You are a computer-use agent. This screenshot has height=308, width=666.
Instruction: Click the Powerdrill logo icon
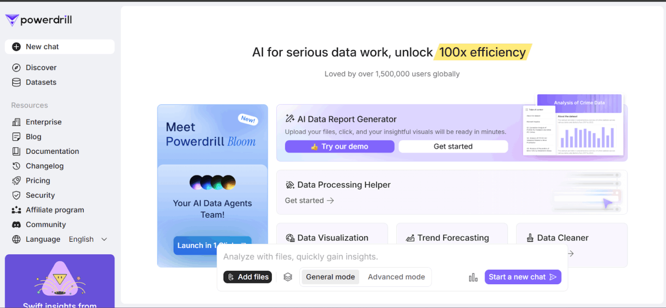click(12, 20)
